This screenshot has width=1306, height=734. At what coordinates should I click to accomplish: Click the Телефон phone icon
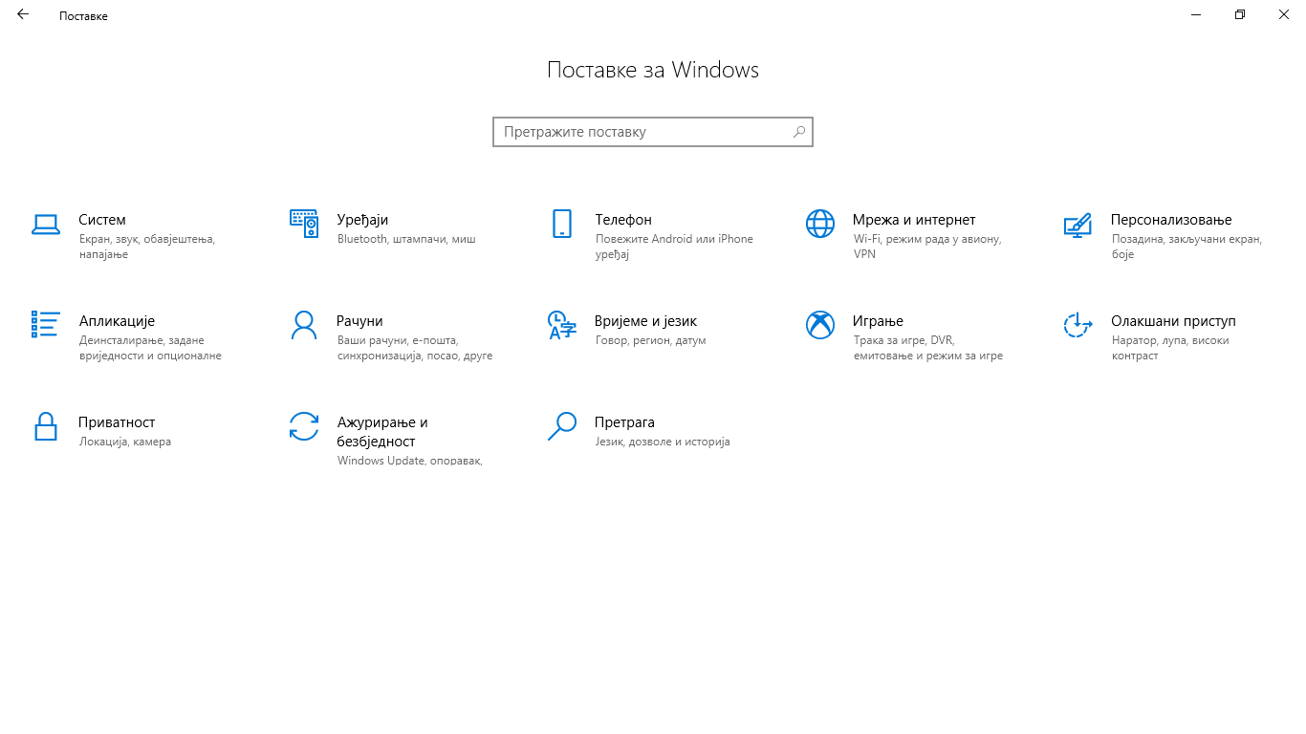tap(562, 224)
